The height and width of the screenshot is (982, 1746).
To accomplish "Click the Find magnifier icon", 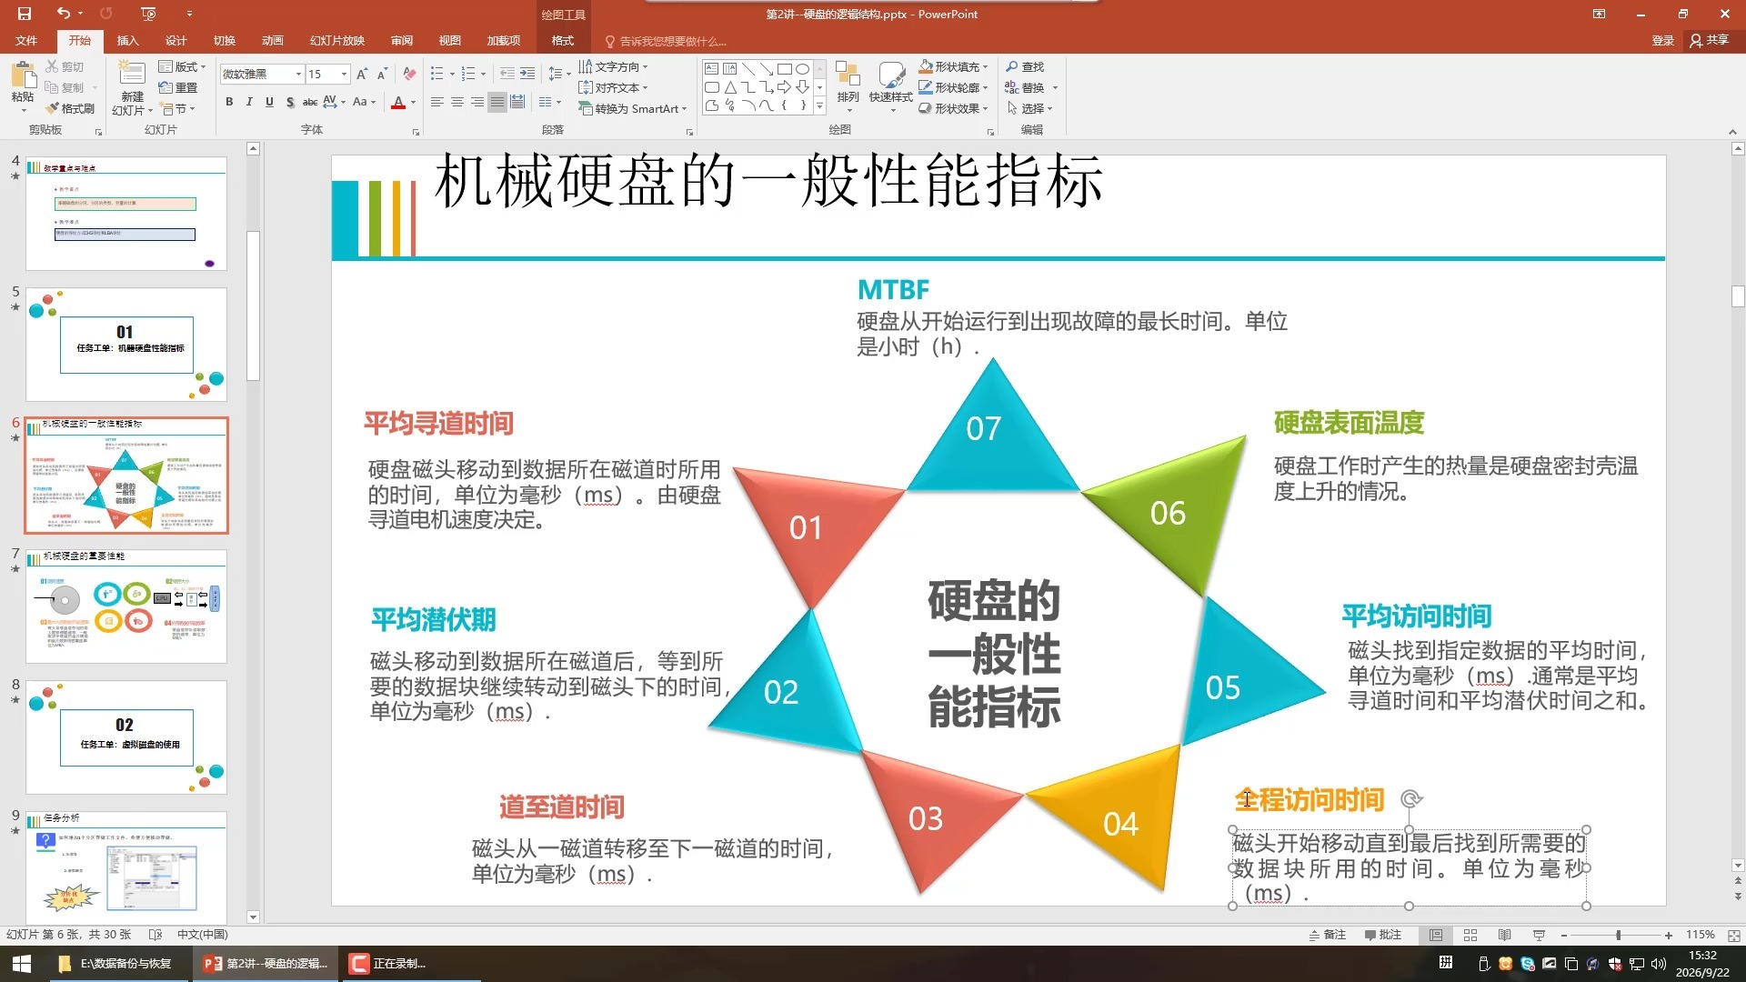I will point(1011,66).
